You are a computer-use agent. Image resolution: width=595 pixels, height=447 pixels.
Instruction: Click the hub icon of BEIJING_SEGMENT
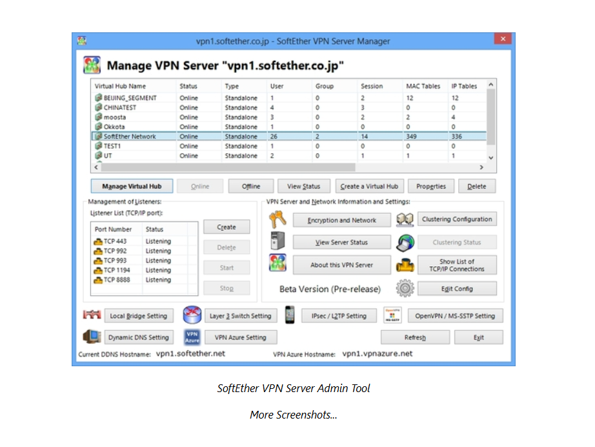pos(98,98)
